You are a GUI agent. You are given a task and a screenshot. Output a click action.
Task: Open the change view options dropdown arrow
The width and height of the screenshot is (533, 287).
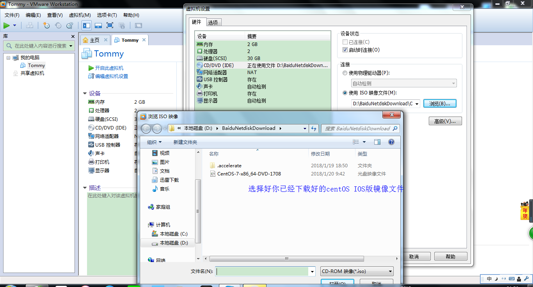click(364, 142)
